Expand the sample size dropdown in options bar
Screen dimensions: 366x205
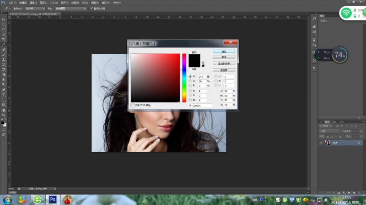click(x=36, y=8)
